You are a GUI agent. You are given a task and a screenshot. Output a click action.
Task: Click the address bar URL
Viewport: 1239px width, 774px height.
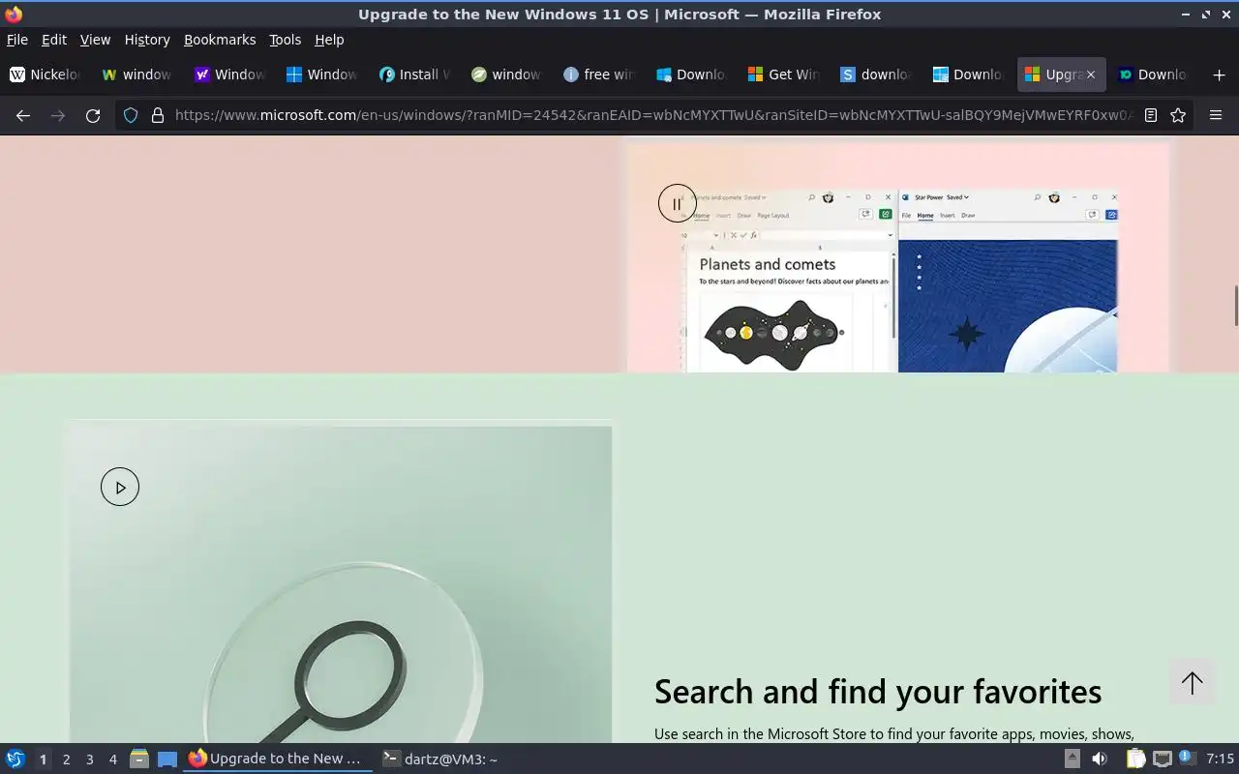pos(653,115)
